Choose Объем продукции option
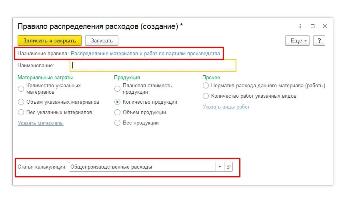The width and height of the screenshot is (344, 201). (x=117, y=113)
